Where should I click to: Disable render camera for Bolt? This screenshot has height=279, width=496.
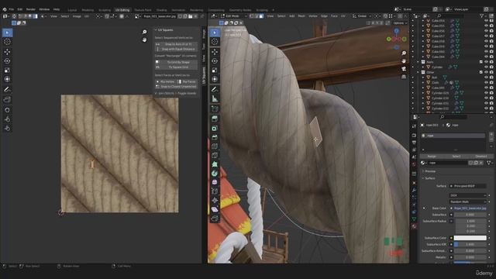pyautogui.click(x=491, y=77)
